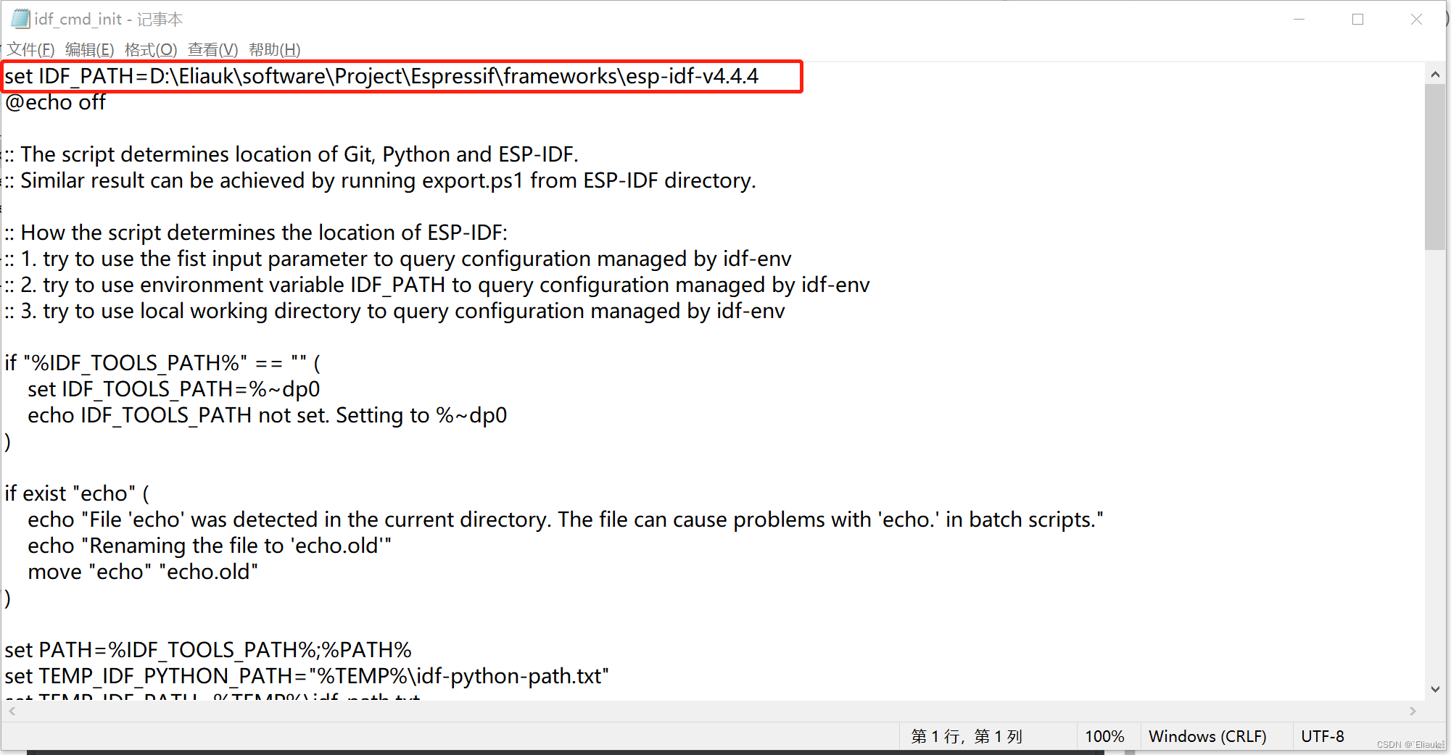
Task: Open the 文件(F) menu
Action: (x=30, y=49)
